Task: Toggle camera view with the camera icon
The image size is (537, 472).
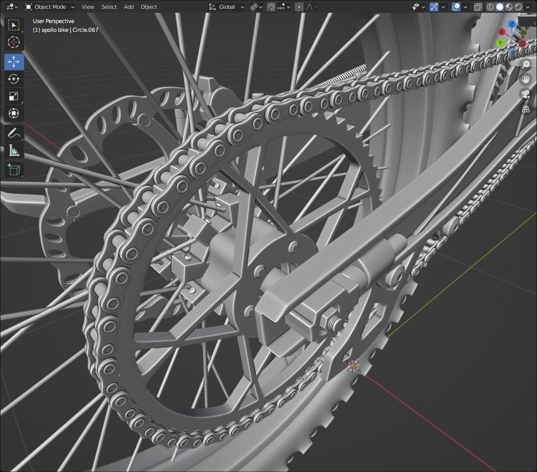Action: 526,94
